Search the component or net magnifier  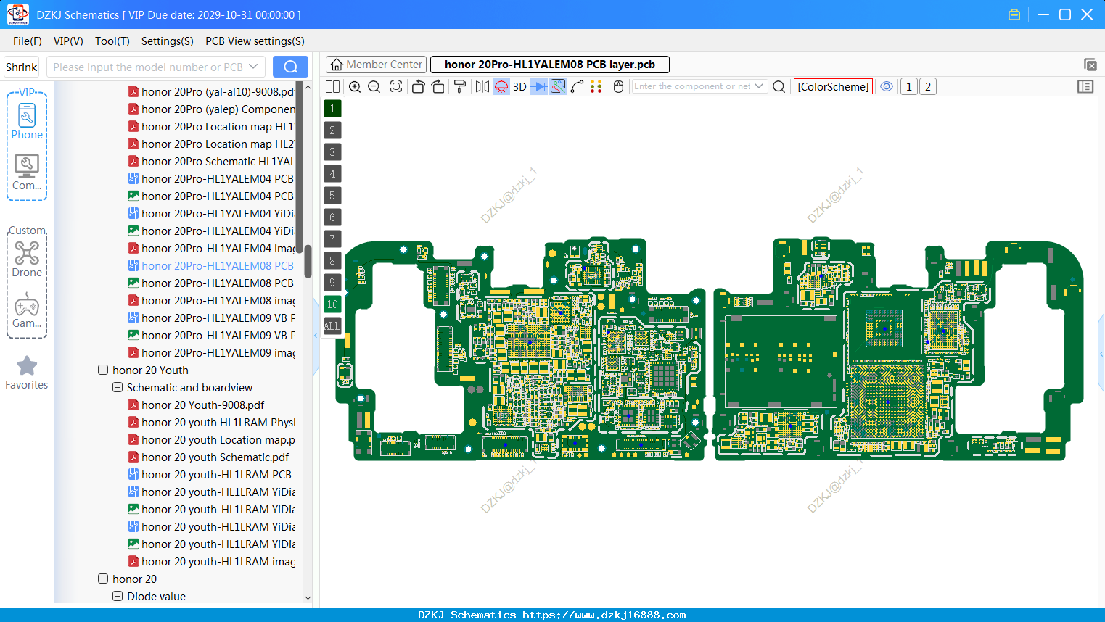(779, 86)
